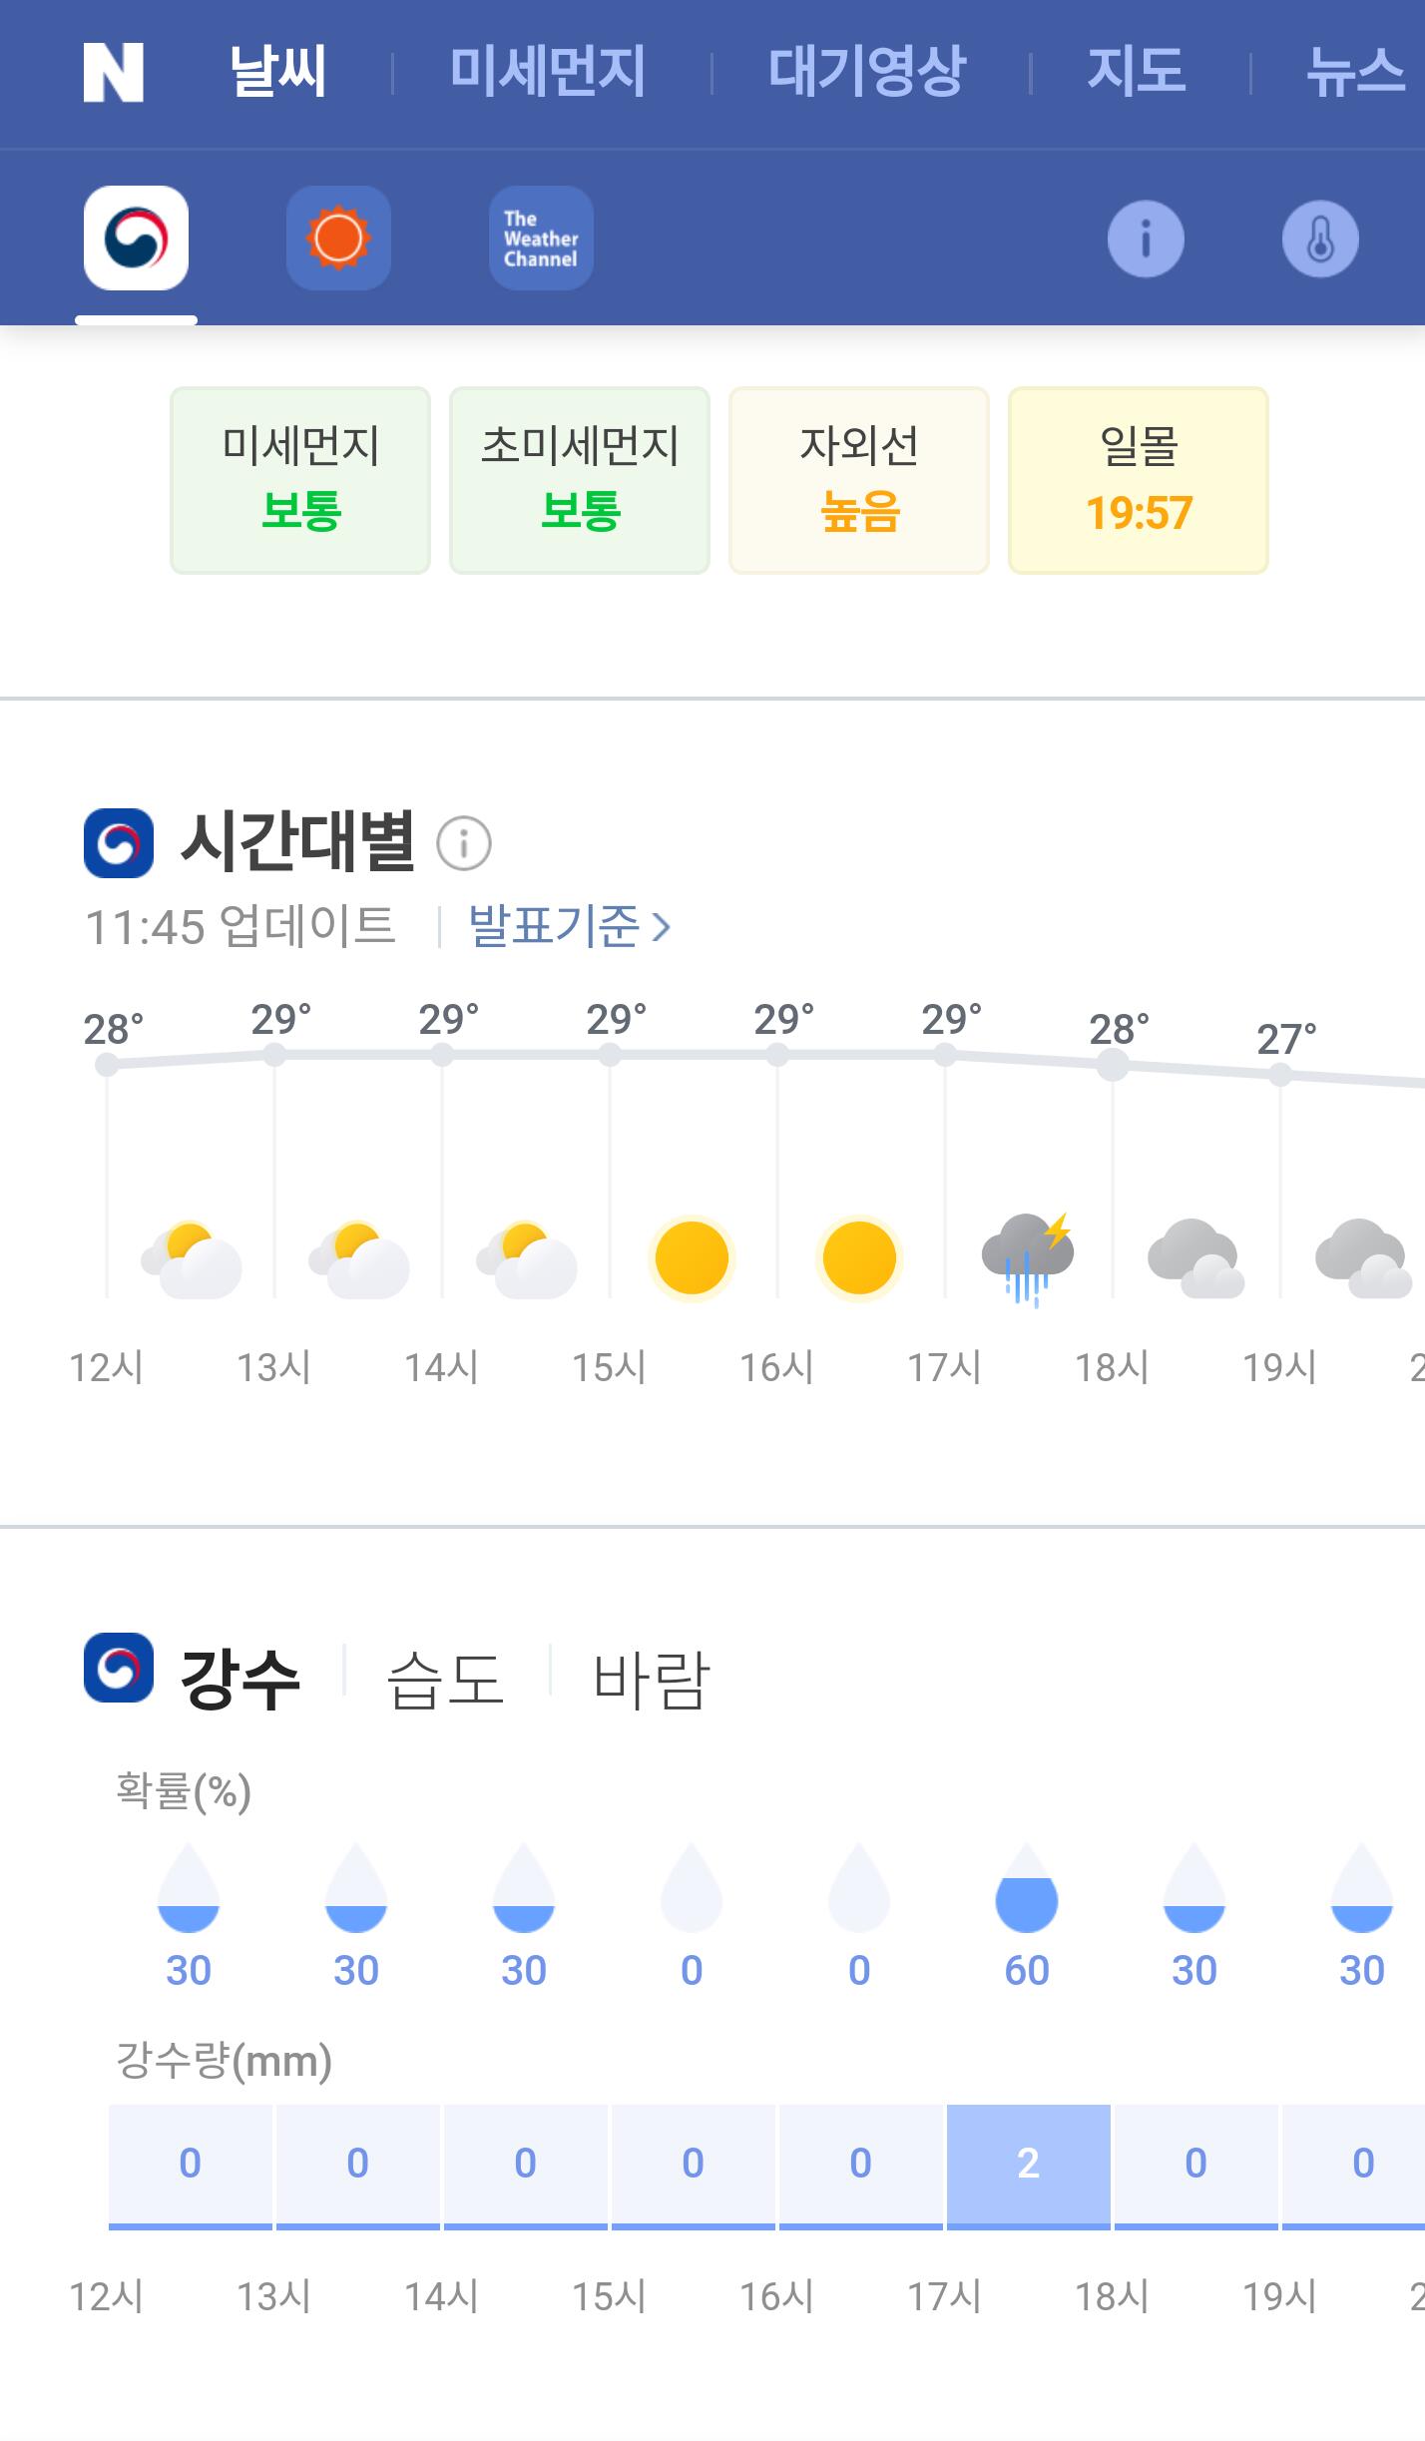The image size is (1425, 2441).
Task: Select the Korea Meteorological Administration provider icon
Action: coord(136,239)
